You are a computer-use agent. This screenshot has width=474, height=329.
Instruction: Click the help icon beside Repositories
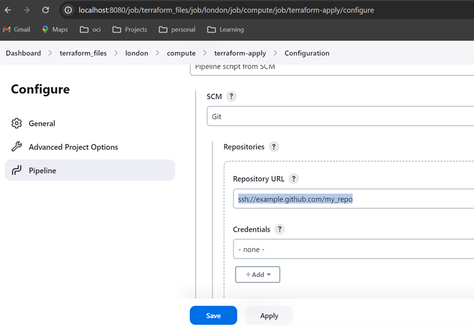[274, 147]
